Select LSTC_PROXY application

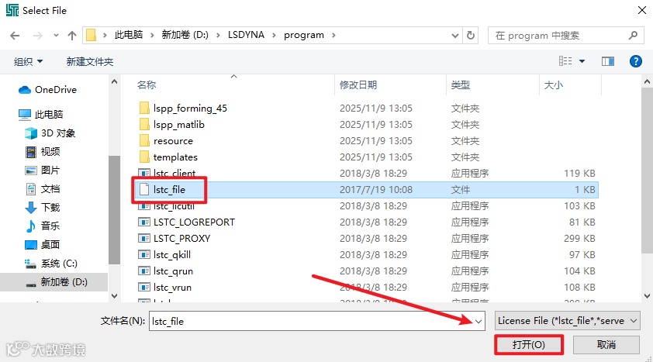182,239
